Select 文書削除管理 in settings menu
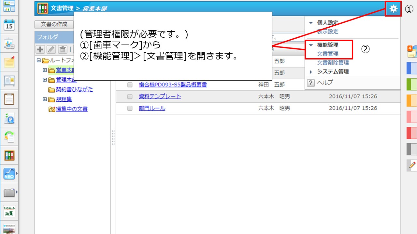This screenshot has width=417, height=234. pyautogui.click(x=333, y=63)
